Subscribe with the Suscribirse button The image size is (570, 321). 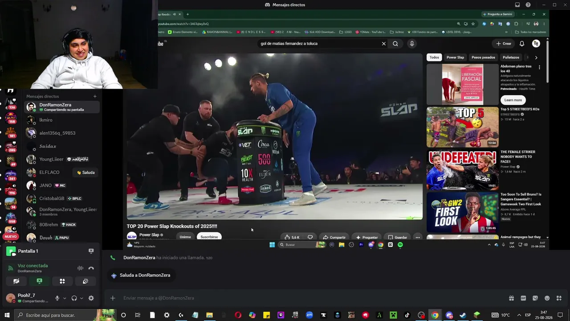(209, 237)
